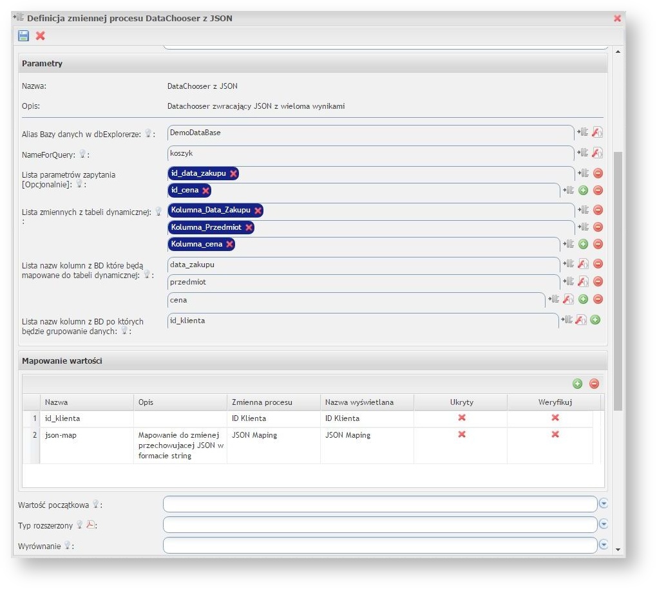Click the function icon for DemoDataBase field
Image resolution: width=657 pixels, height=589 pixels.
[597, 133]
